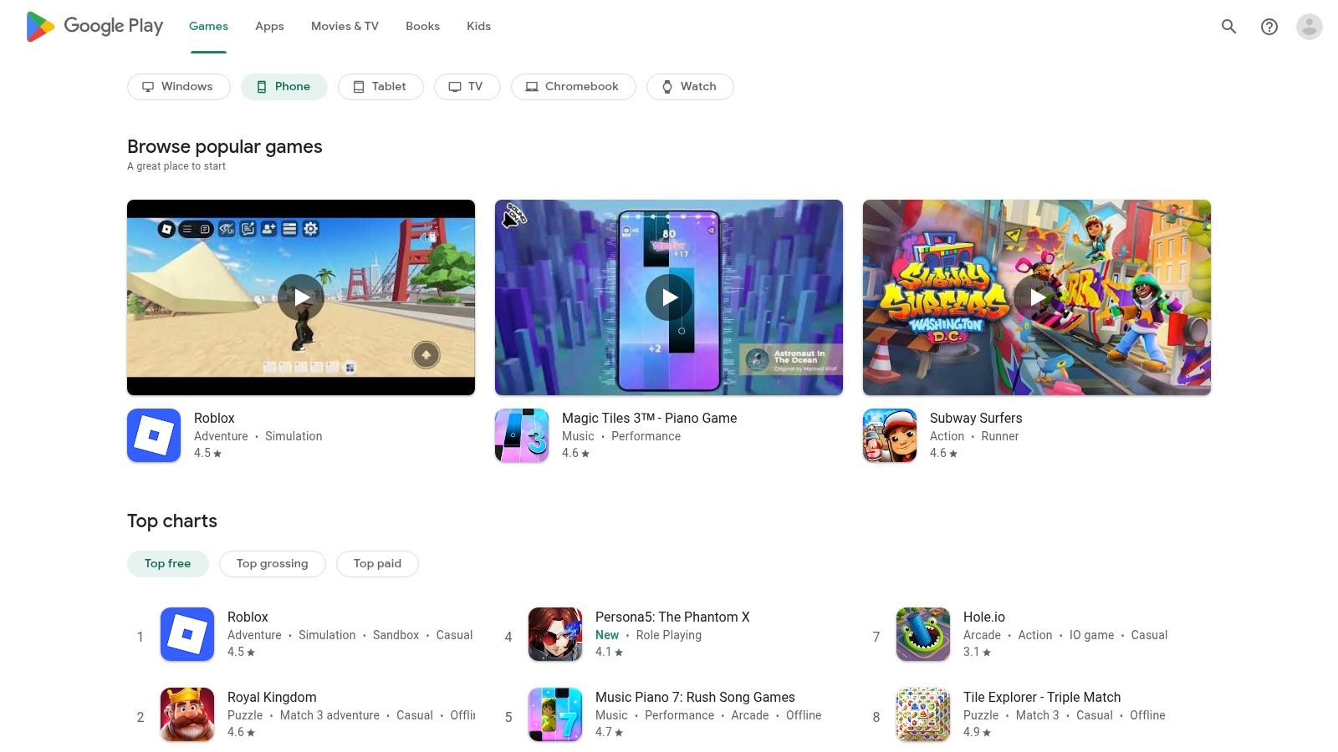This screenshot has height=752, width=1338.
Task: Click the Subway Surfers app icon
Action: pyautogui.click(x=890, y=435)
